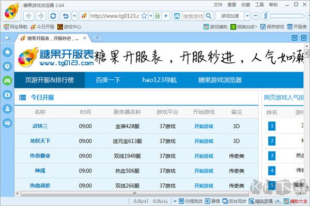Screen dimensions: 310x206
Task: Open the 传奇霸业 game link
Action: pos(40,156)
